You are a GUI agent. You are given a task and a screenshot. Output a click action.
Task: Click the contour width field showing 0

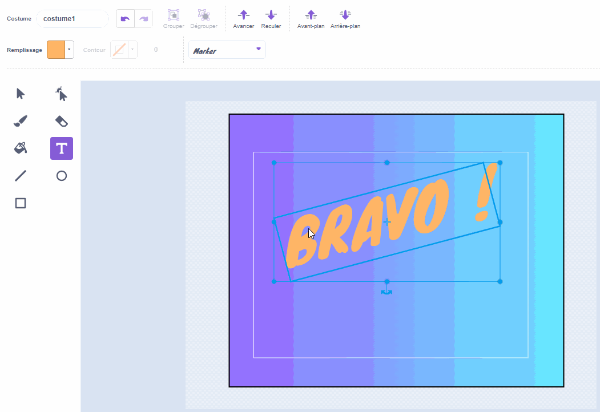point(156,50)
